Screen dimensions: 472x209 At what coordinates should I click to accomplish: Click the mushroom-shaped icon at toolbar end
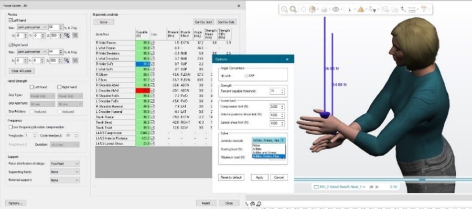click(x=423, y=9)
